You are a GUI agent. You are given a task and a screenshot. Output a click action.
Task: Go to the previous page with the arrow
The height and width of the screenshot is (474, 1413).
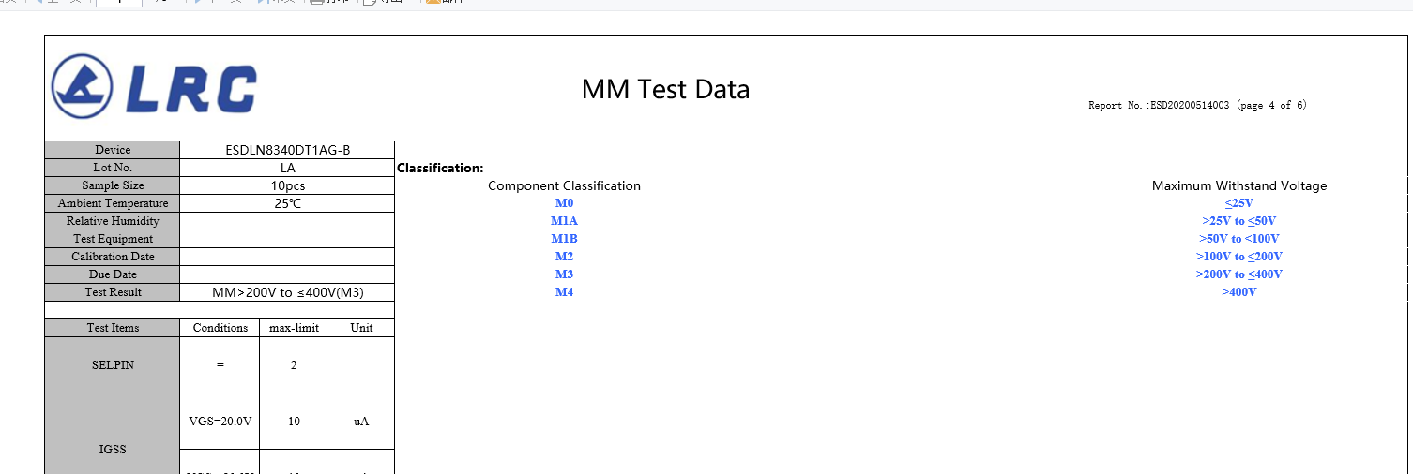pyautogui.click(x=39, y=2)
